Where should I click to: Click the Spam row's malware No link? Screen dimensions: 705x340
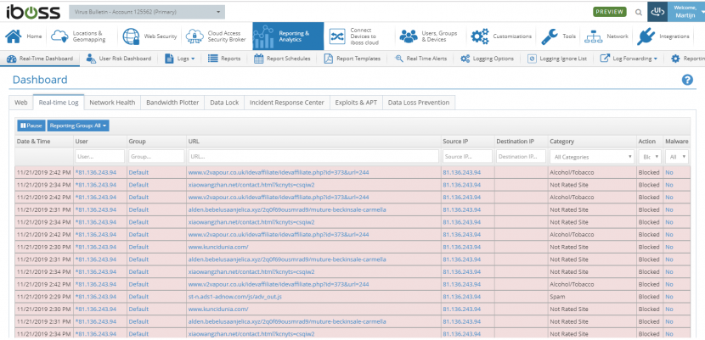669,297
